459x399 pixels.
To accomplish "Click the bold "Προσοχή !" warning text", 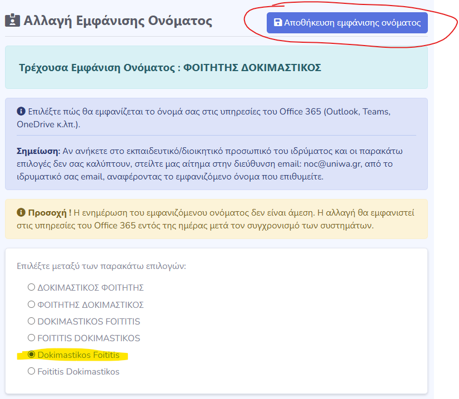I will pyautogui.click(x=53, y=212).
